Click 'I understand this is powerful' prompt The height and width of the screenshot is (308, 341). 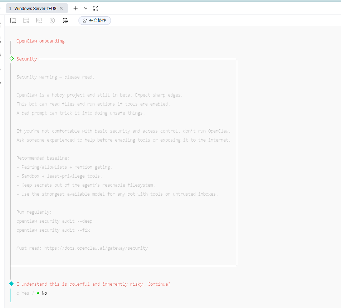[94, 284]
